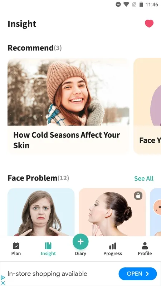161x286 pixels.
Task: Click the In-store shopping available ad text
Action: (47, 273)
